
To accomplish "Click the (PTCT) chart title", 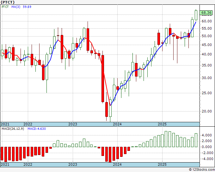I will pyautogui.click(x=8, y=2).
